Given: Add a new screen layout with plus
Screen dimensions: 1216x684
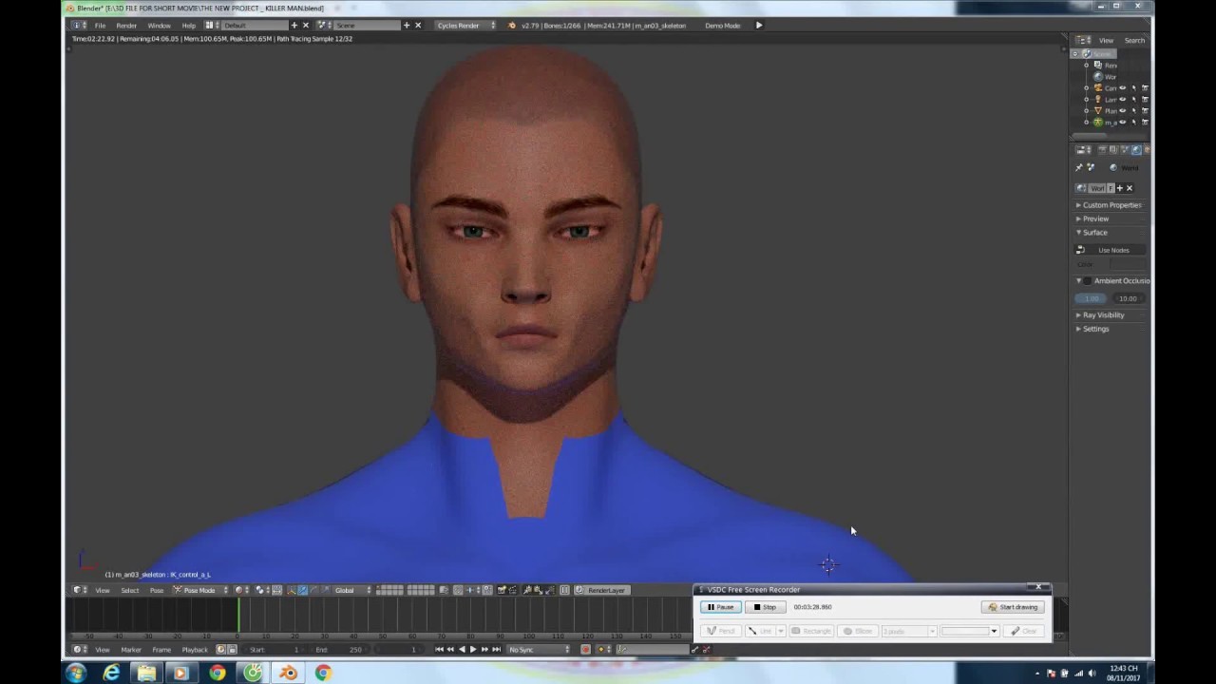Looking at the screenshot, I should click(294, 26).
